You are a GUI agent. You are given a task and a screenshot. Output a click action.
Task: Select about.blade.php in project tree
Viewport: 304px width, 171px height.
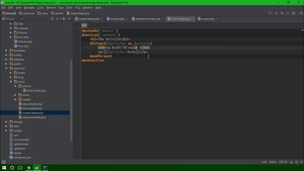pyautogui.click(x=30, y=104)
